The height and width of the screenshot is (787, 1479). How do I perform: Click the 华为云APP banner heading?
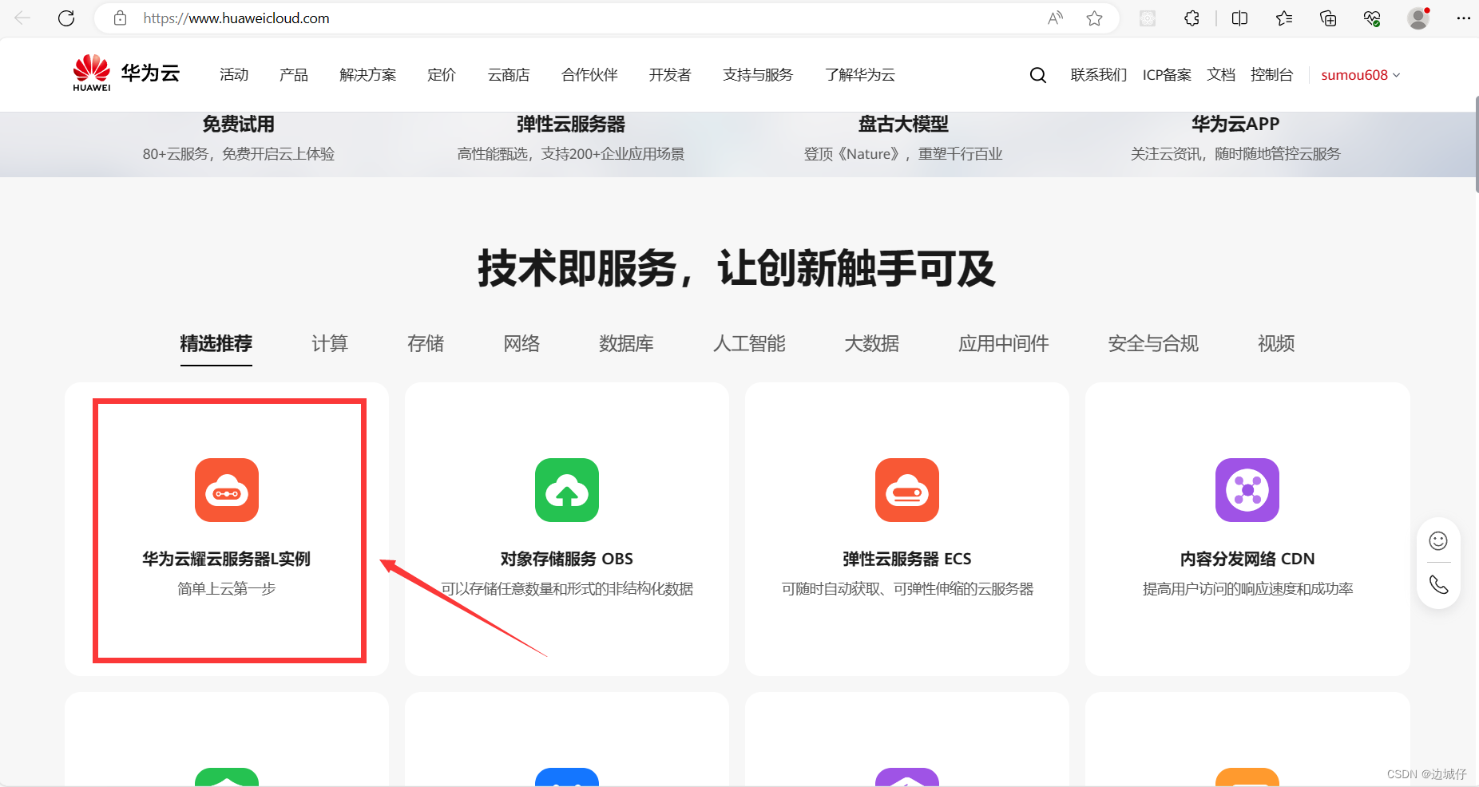coord(1235,125)
